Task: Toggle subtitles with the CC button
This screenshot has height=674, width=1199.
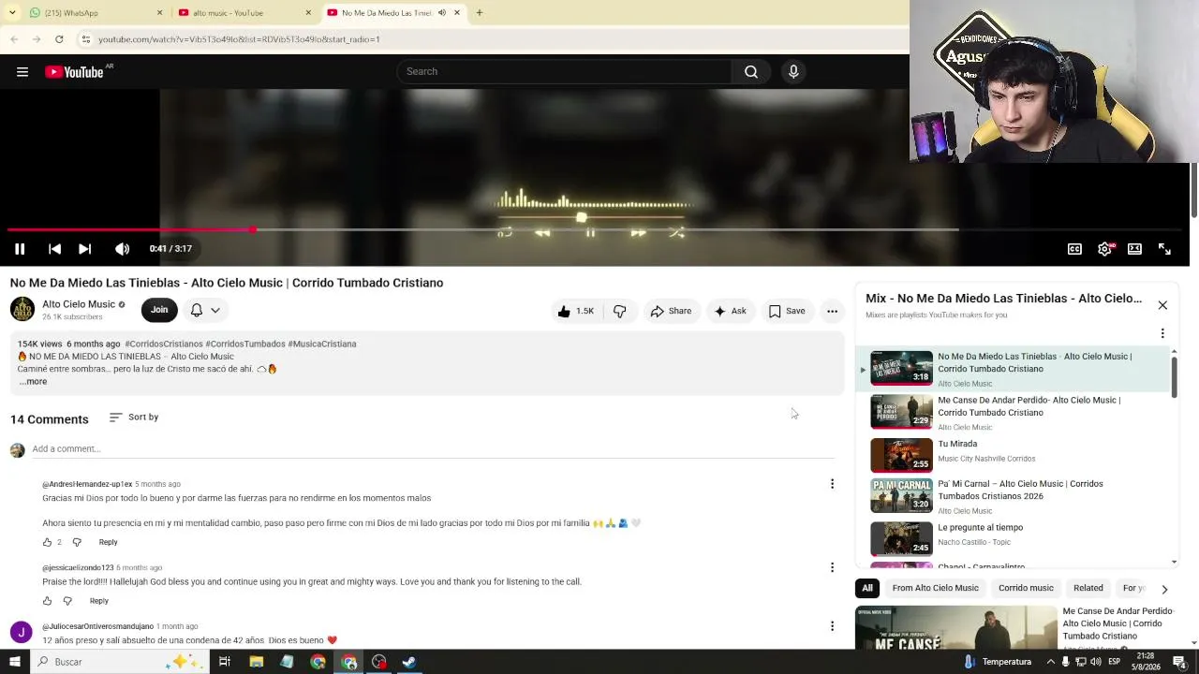Action: click(x=1074, y=249)
